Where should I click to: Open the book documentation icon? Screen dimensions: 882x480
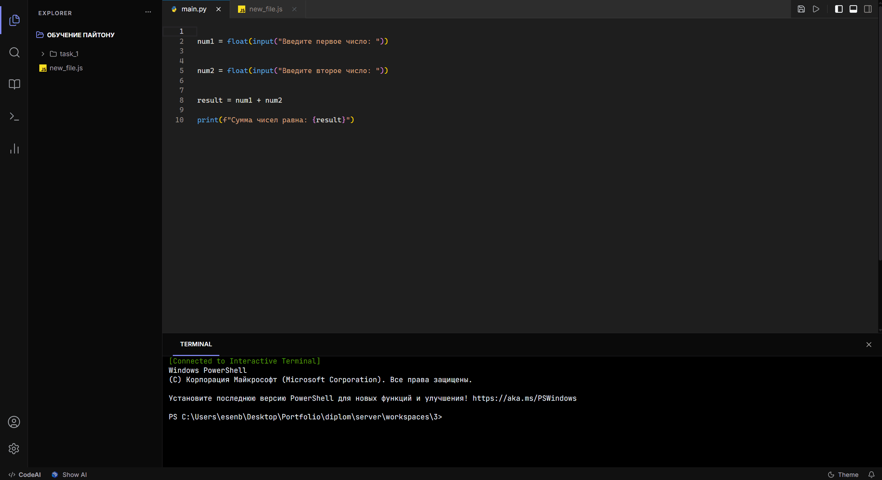pos(14,84)
